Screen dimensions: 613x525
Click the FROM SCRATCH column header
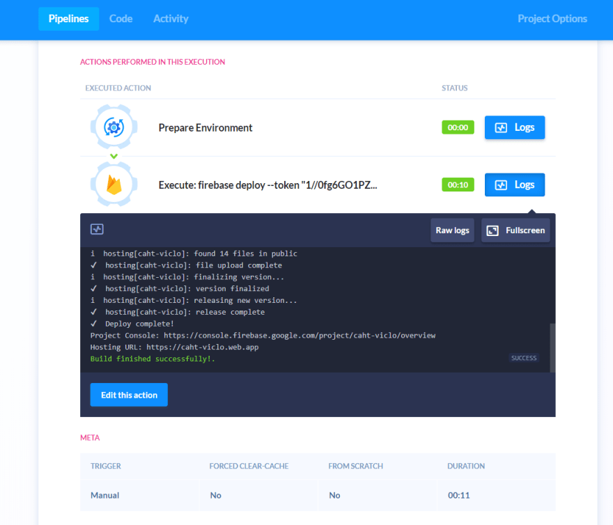coord(355,466)
